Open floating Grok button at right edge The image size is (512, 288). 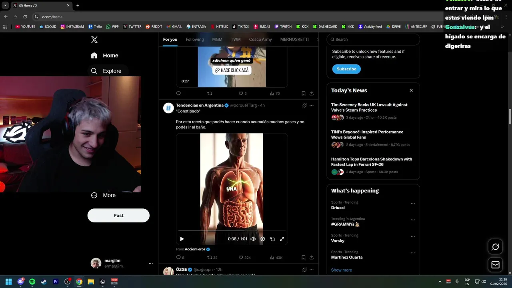(x=495, y=247)
